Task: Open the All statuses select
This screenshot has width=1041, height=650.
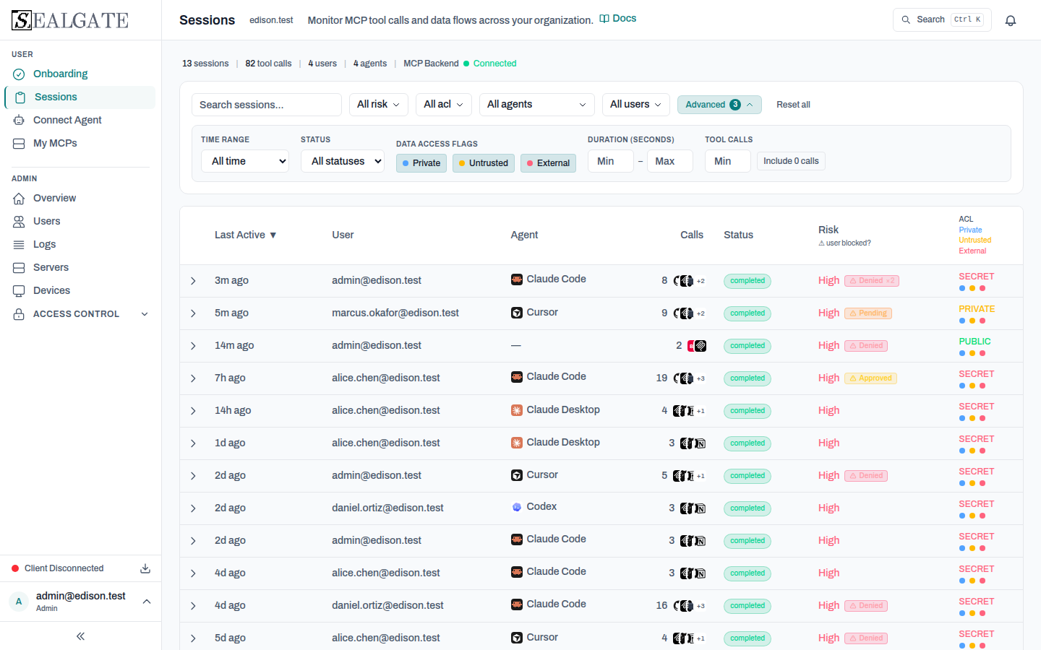Action: 343,161
